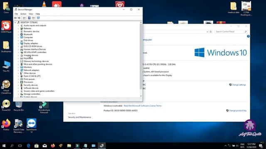This screenshot has height=149, width=266.
Task: Click the Device Manager vertical scrollbar
Action: pos(141,56)
